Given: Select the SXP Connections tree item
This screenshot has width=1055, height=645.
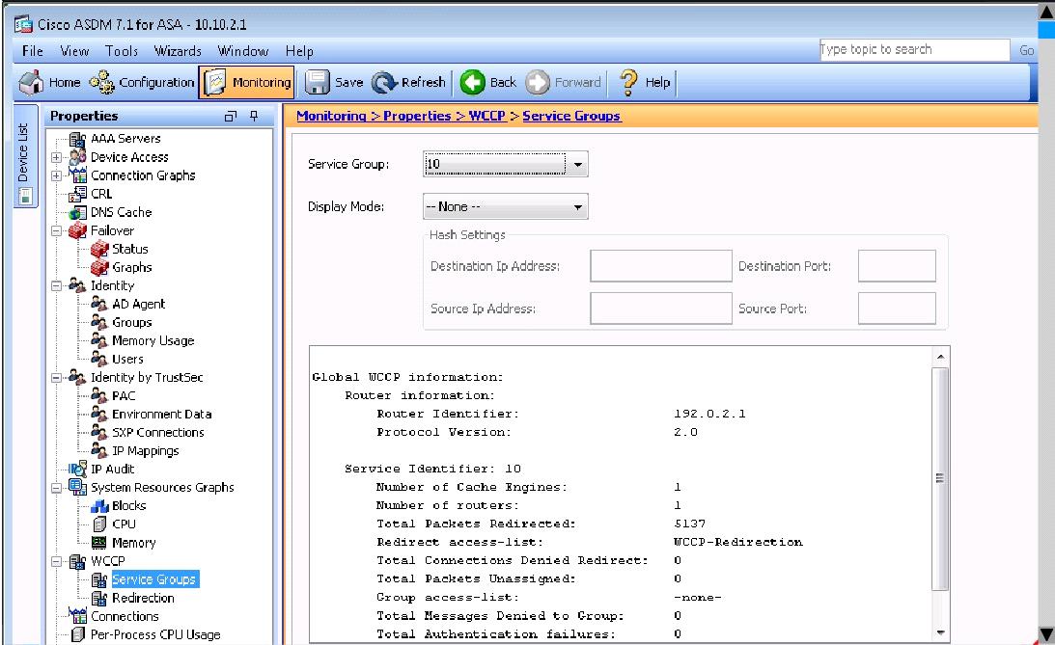Looking at the screenshot, I should [x=158, y=433].
